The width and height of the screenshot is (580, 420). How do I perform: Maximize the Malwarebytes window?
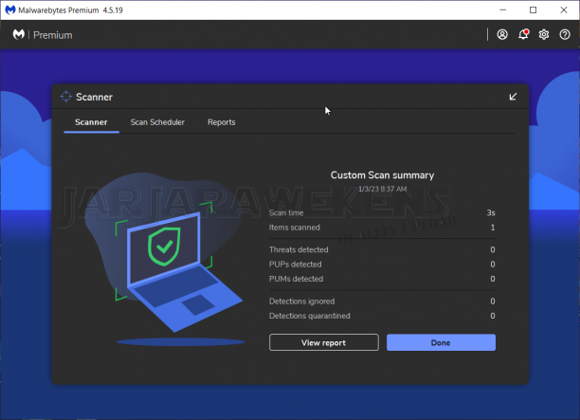[533, 10]
